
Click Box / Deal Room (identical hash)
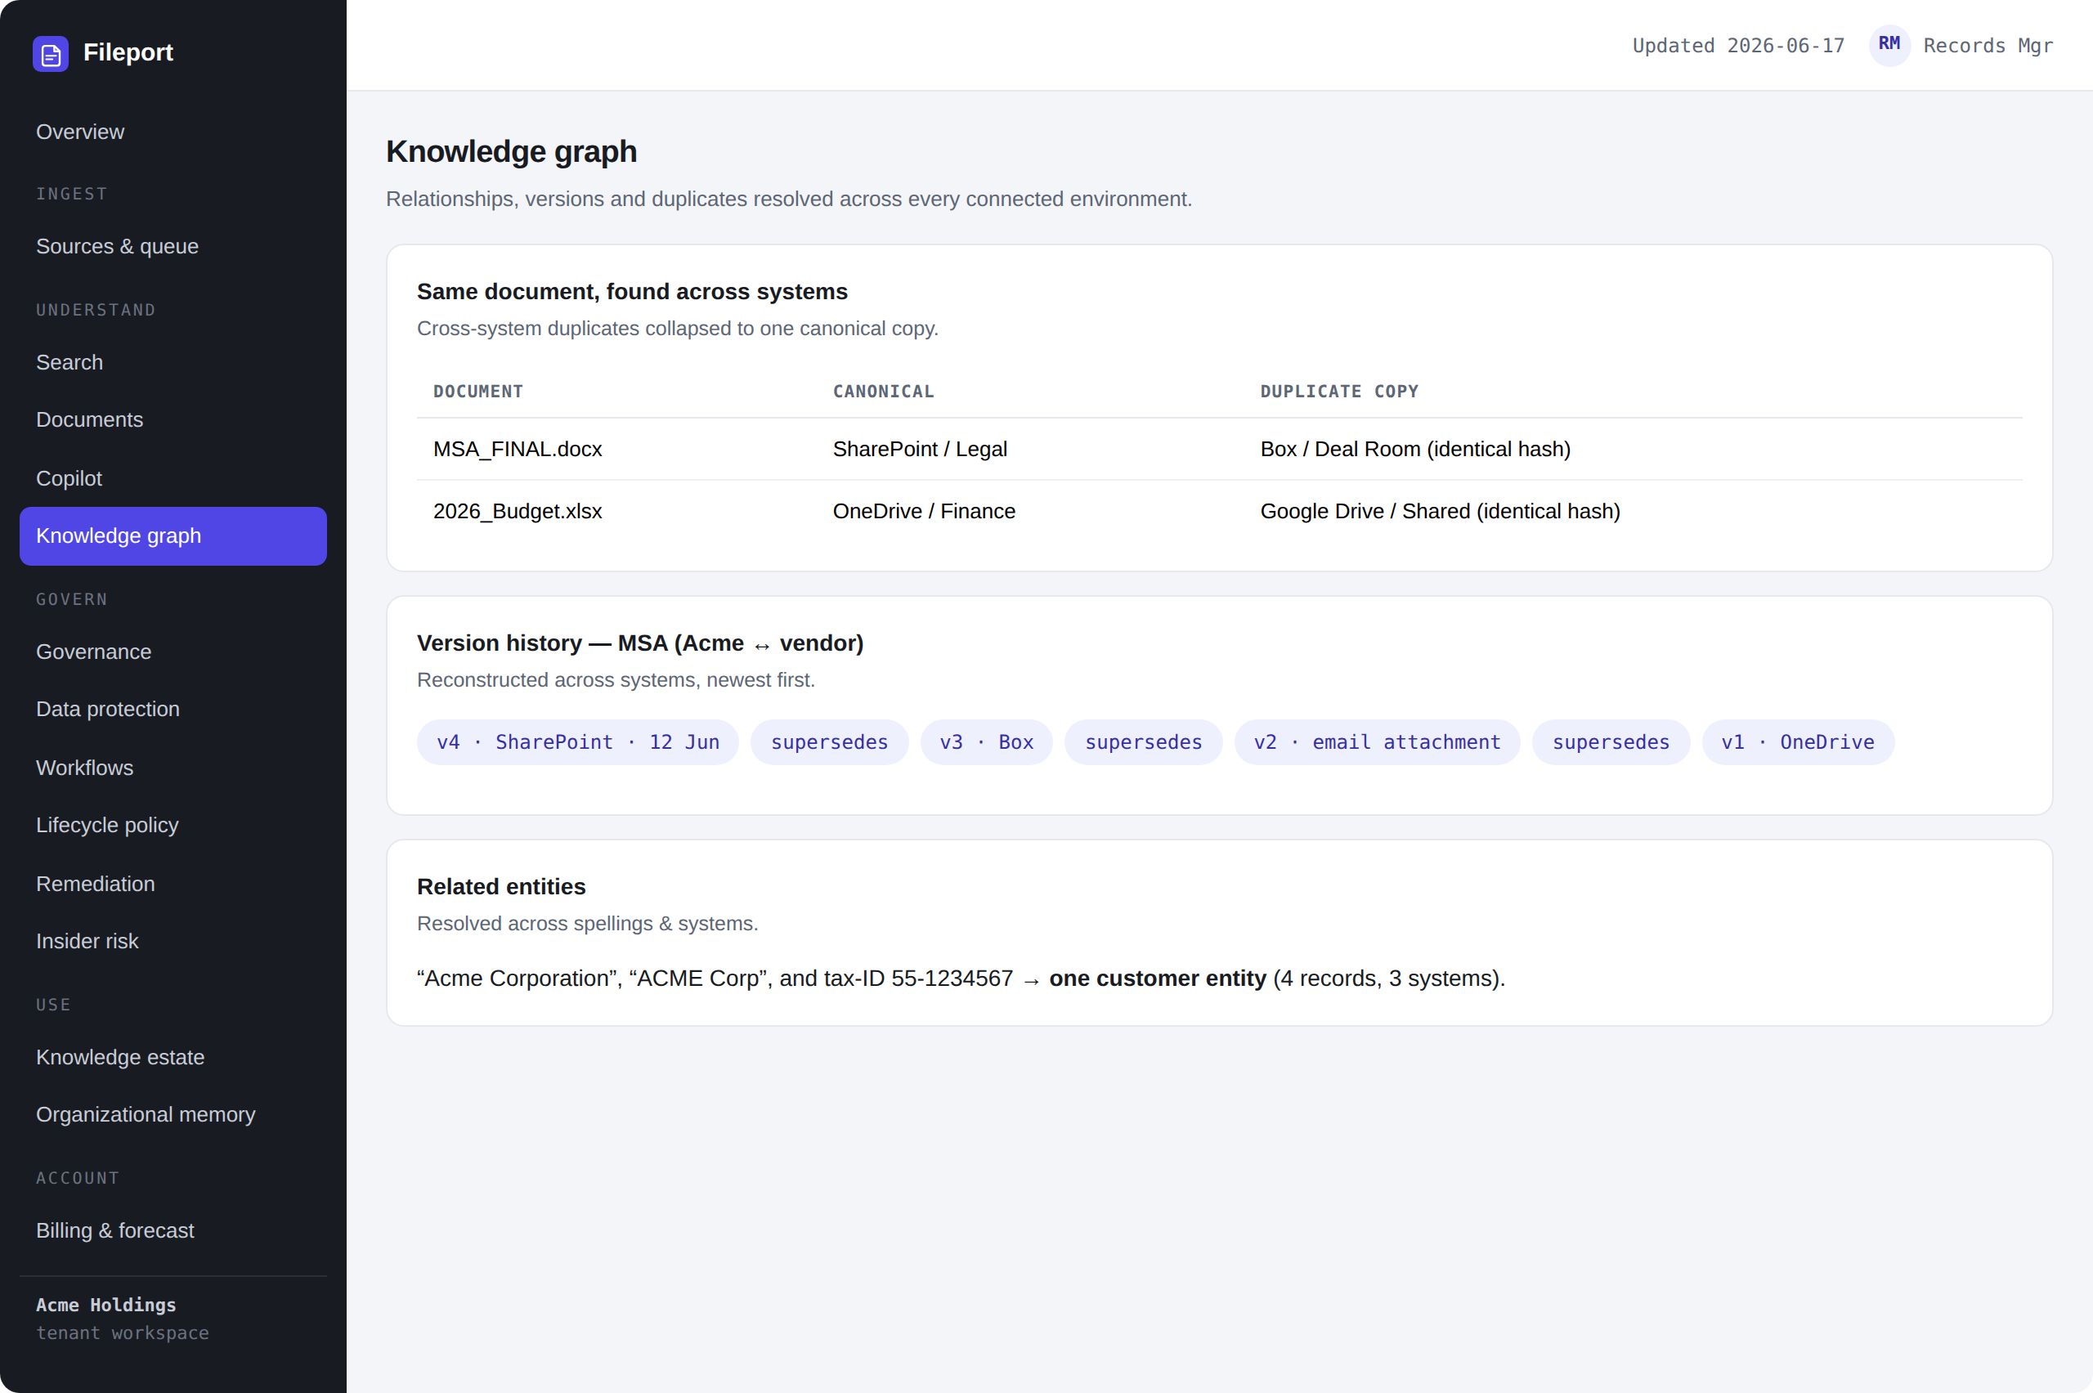click(1415, 449)
